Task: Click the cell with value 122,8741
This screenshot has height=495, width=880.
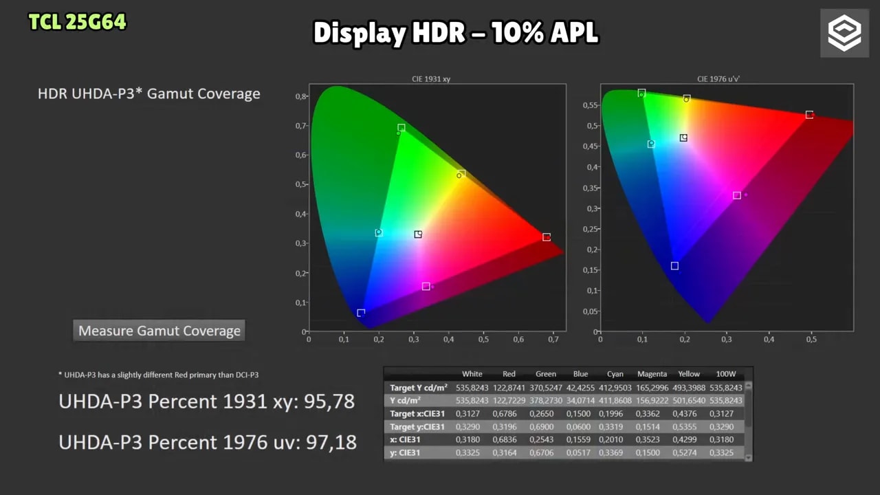Action: 509,388
